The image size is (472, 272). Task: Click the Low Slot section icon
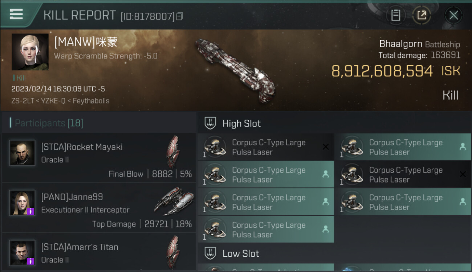[x=210, y=253]
